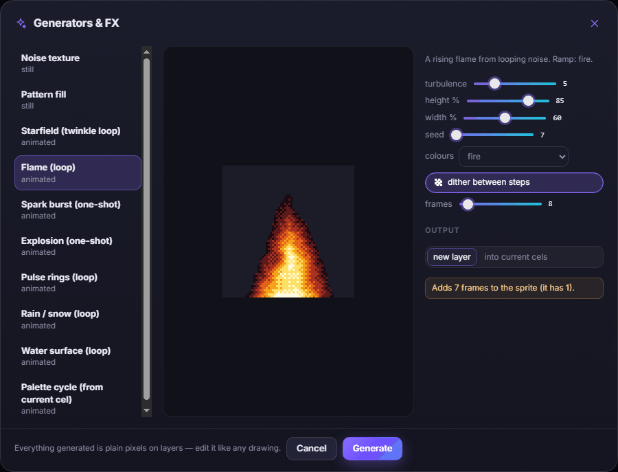618x472 pixels.
Task: Choose Pattern fill generator
Action: (x=78, y=100)
